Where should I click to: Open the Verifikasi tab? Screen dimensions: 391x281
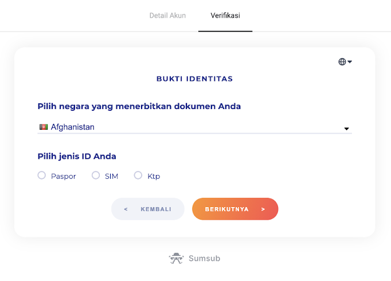[225, 15]
